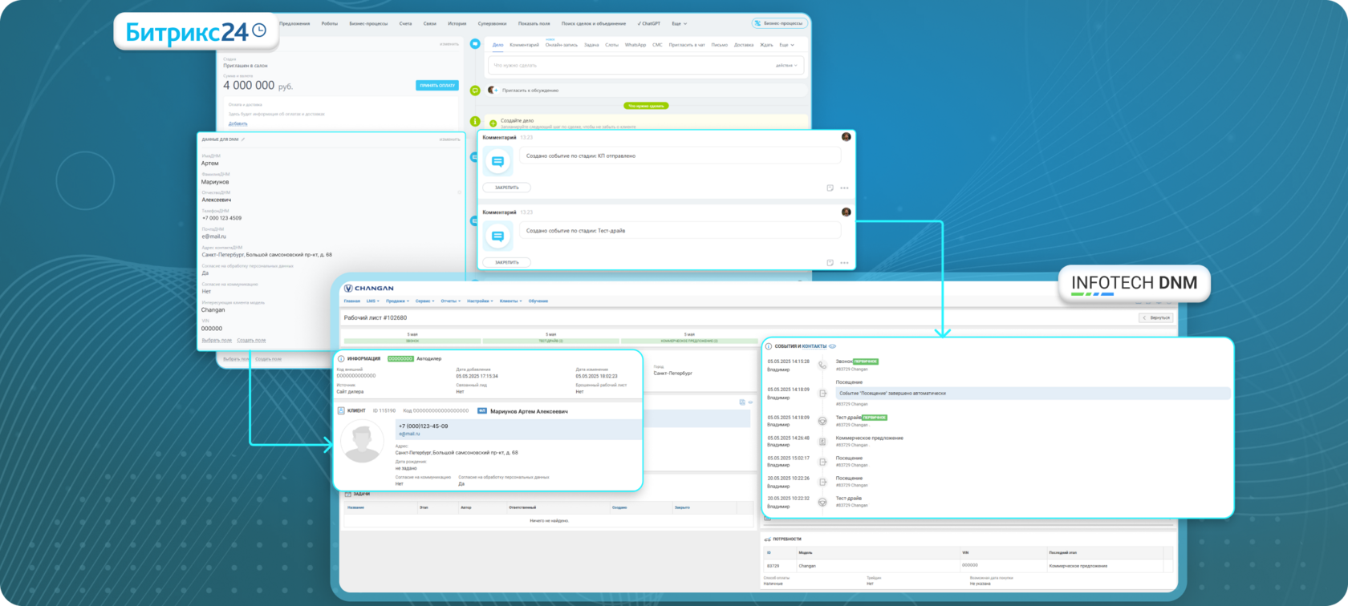1348x606 pixels.
Task: Click the Вернуться button in DNM
Action: coord(1156,318)
